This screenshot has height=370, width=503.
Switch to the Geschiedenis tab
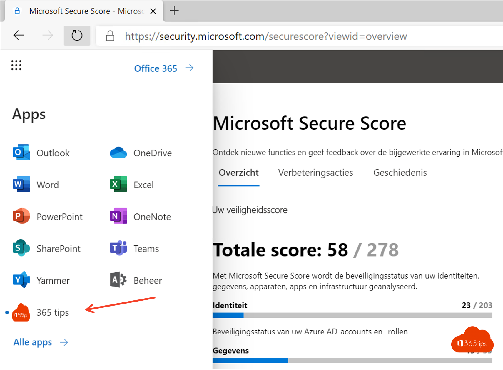[x=400, y=173]
